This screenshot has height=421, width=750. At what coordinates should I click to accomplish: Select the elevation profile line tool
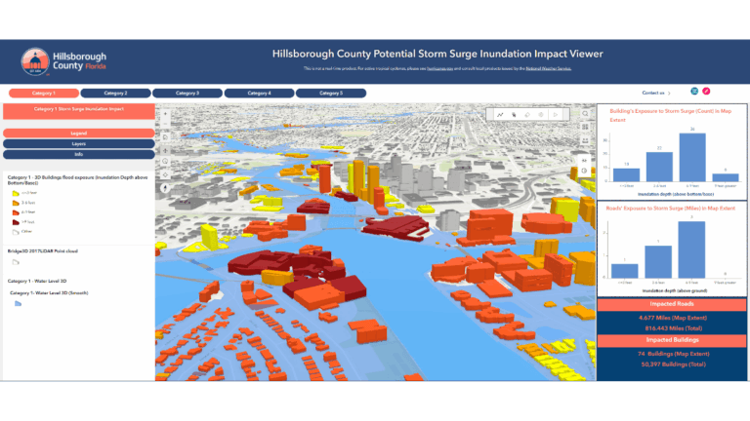(500, 114)
